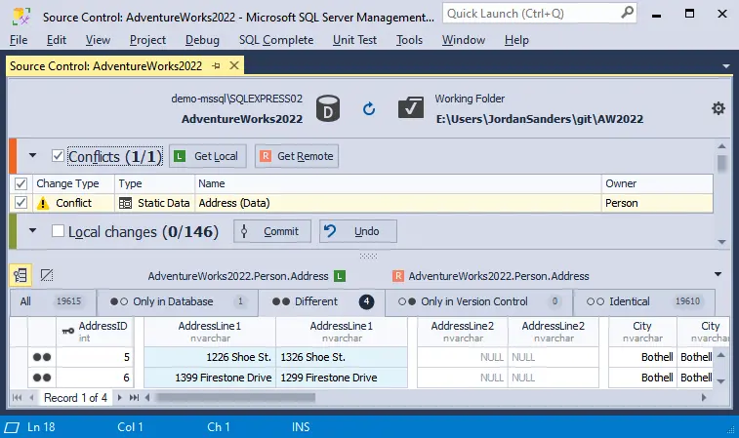739x438 pixels.
Task: Switch to Only in Database tab
Action: coord(178,301)
